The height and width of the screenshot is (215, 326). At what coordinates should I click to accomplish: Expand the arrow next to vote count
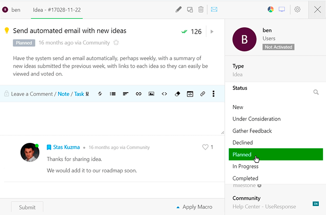pos(212,31)
